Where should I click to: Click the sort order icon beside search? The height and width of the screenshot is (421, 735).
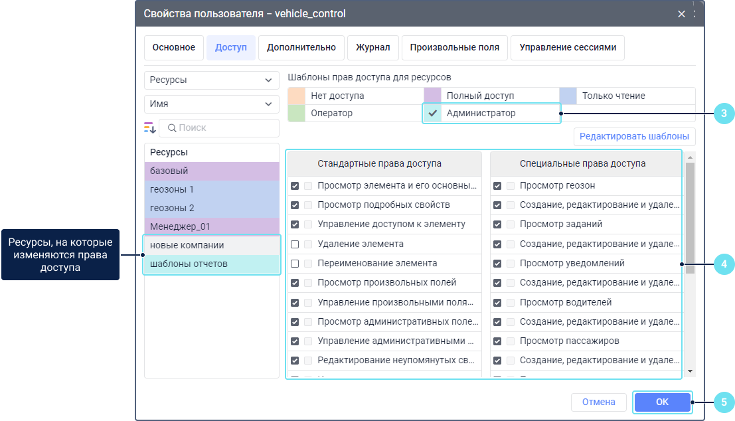pos(149,127)
